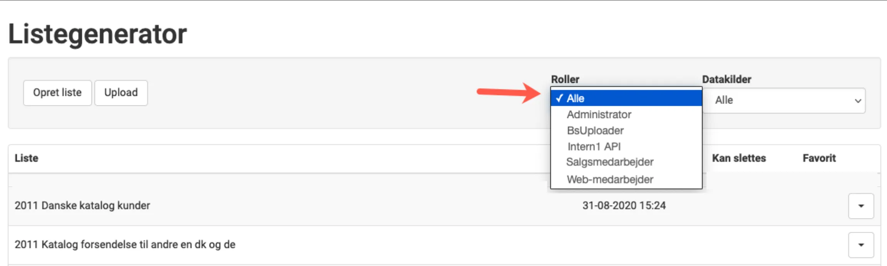
Task: Click the checkmark beside Alle
Action: click(x=559, y=99)
